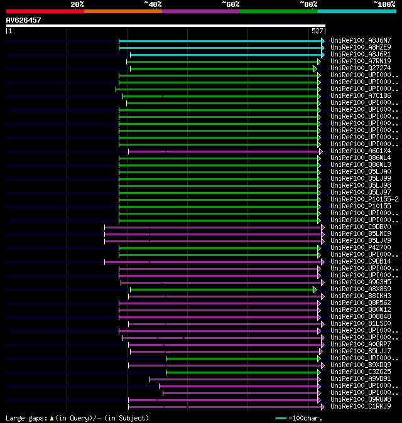Pick the UniRef100_O08848 entry

coord(361,317)
